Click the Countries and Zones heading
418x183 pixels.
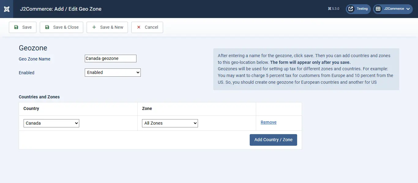tap(39, 97)
